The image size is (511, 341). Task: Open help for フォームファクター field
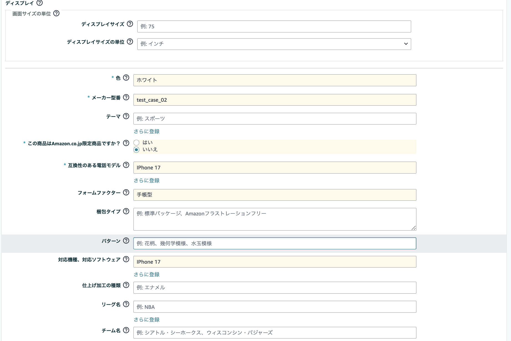click(x=126, y=192)
